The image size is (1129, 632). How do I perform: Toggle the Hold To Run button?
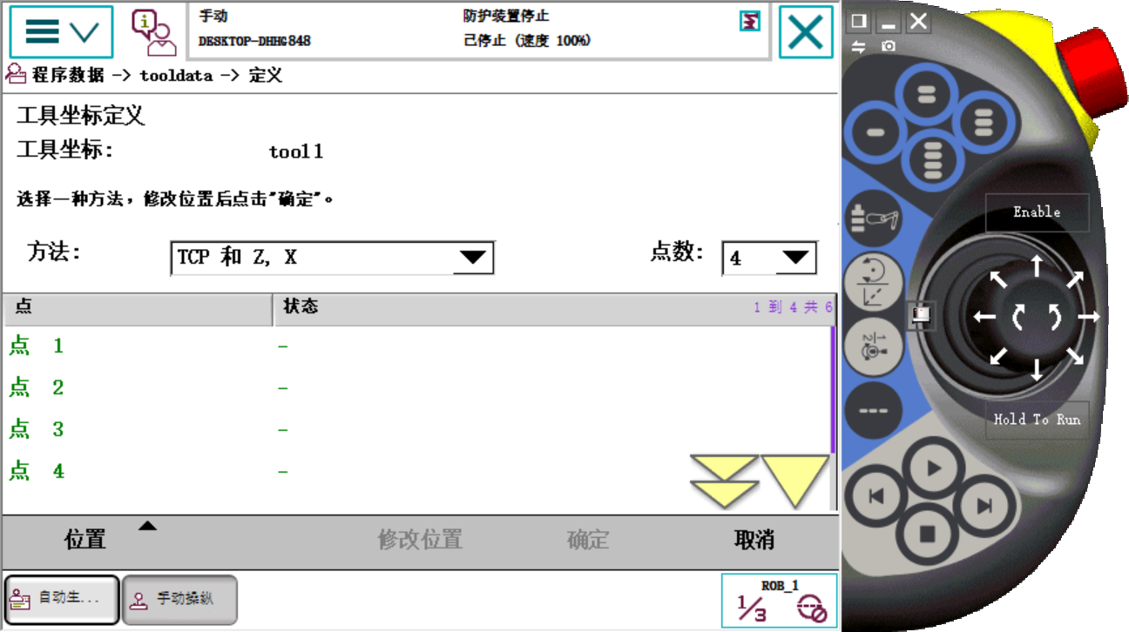1037,420
